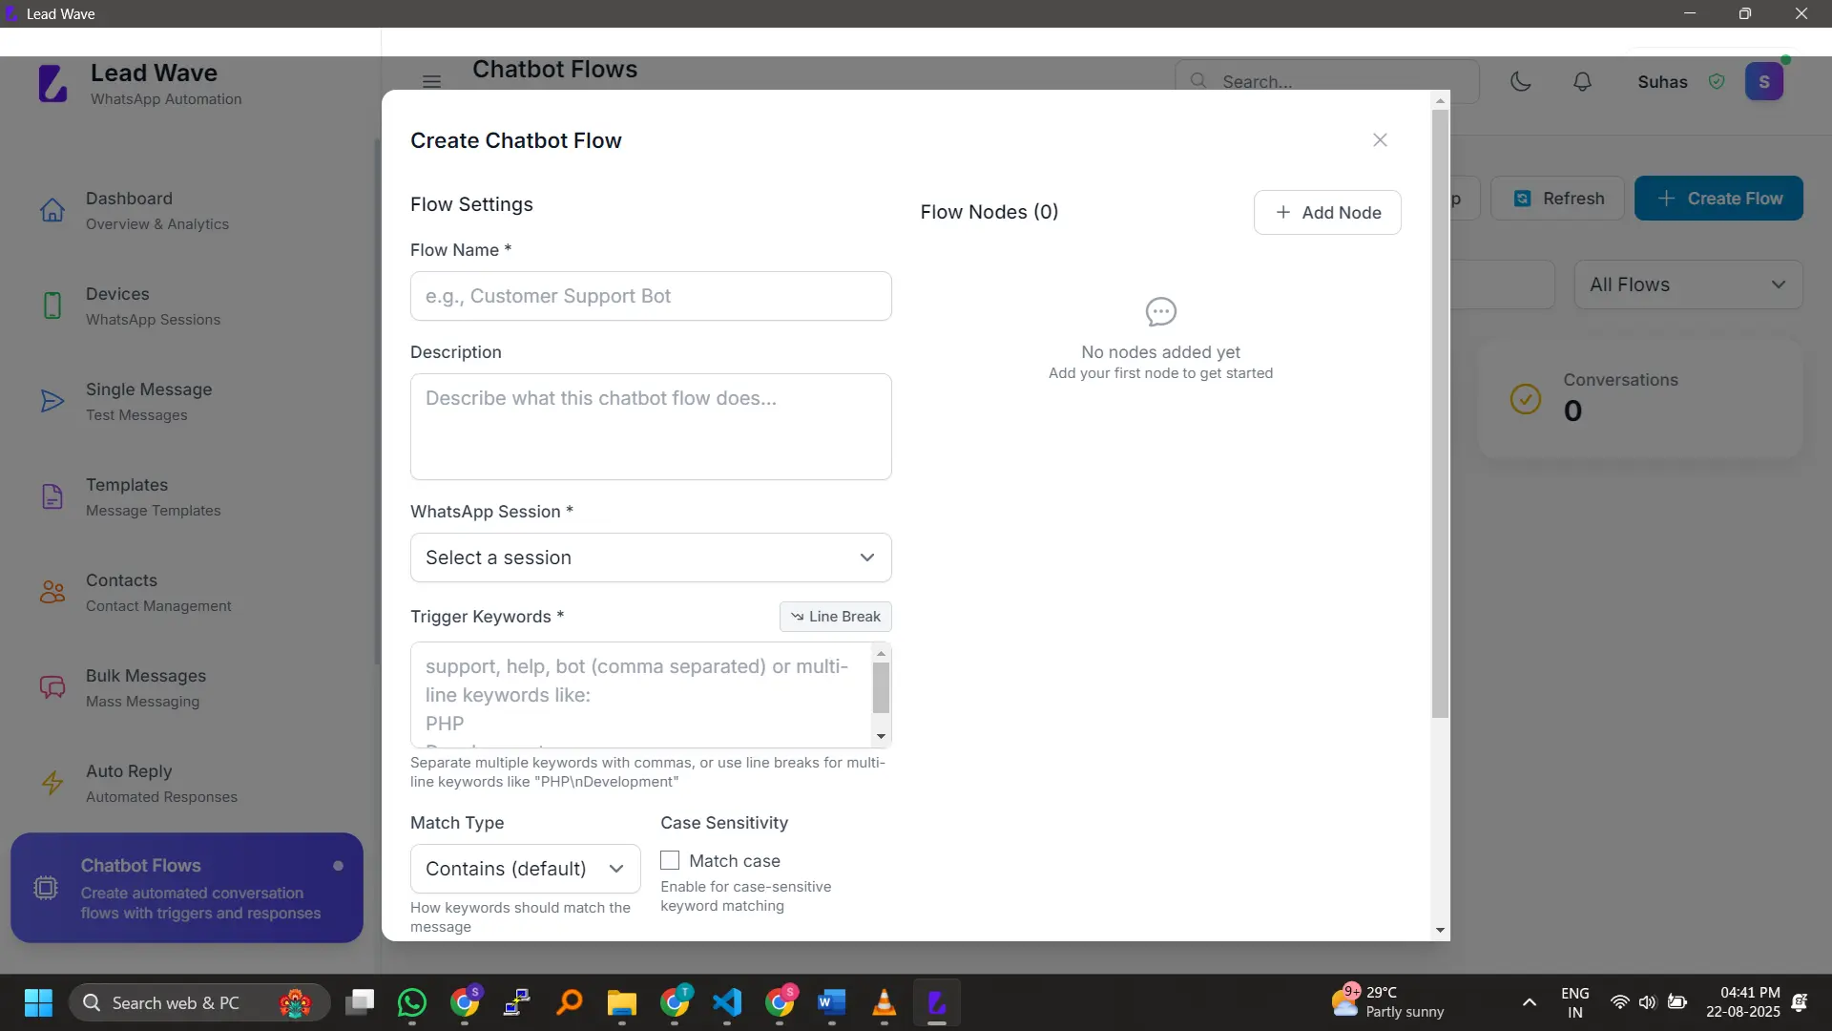The image size is (1832, 1031).
Task: Click the Conversations checkmark icon
Action: (x=1526, y=399)
